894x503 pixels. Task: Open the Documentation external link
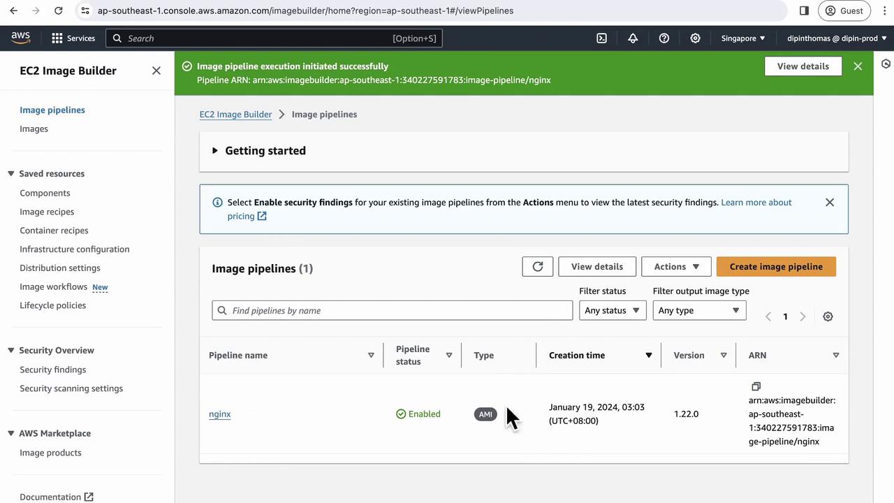tap(57, 497)
